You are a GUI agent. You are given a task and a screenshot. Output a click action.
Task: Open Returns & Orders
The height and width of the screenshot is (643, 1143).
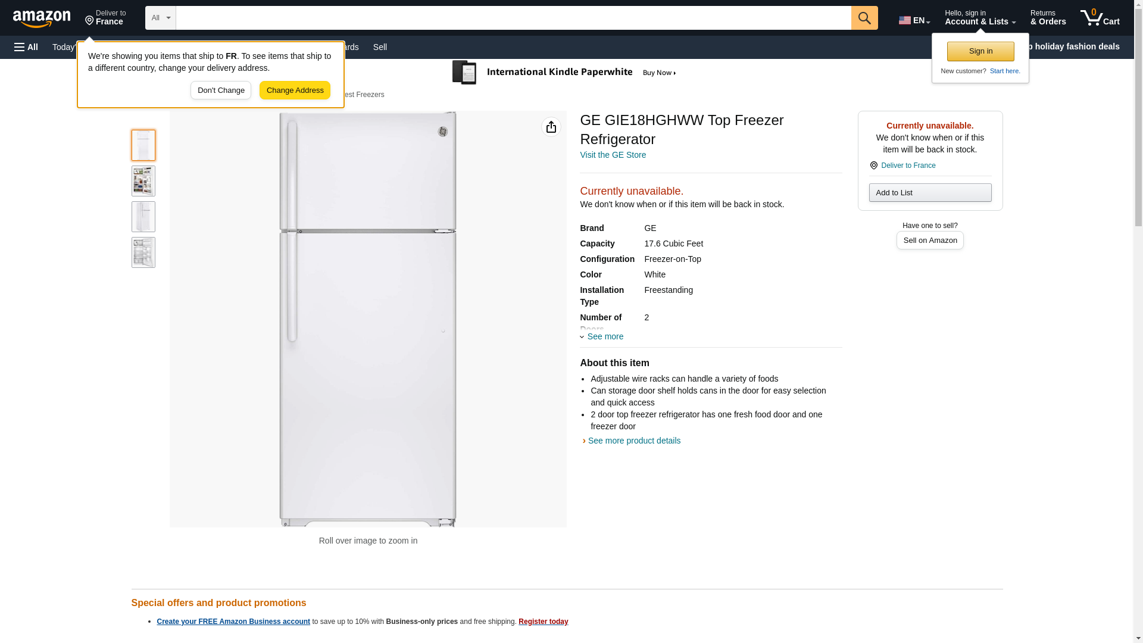click(1048, 18)
